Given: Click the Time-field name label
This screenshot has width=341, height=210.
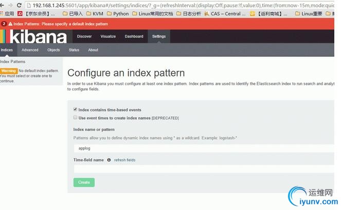Looking at the screenshot, I should (88, 160).
